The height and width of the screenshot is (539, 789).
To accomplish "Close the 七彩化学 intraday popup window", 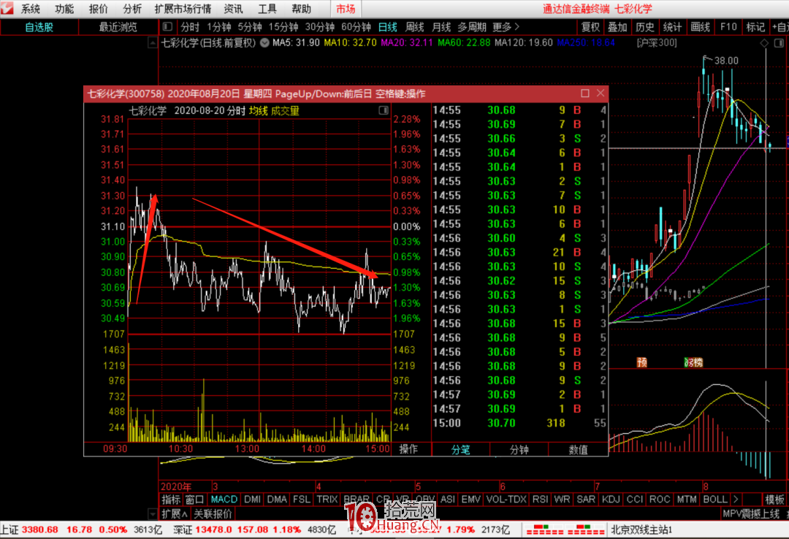I will [x=601, y=93].
